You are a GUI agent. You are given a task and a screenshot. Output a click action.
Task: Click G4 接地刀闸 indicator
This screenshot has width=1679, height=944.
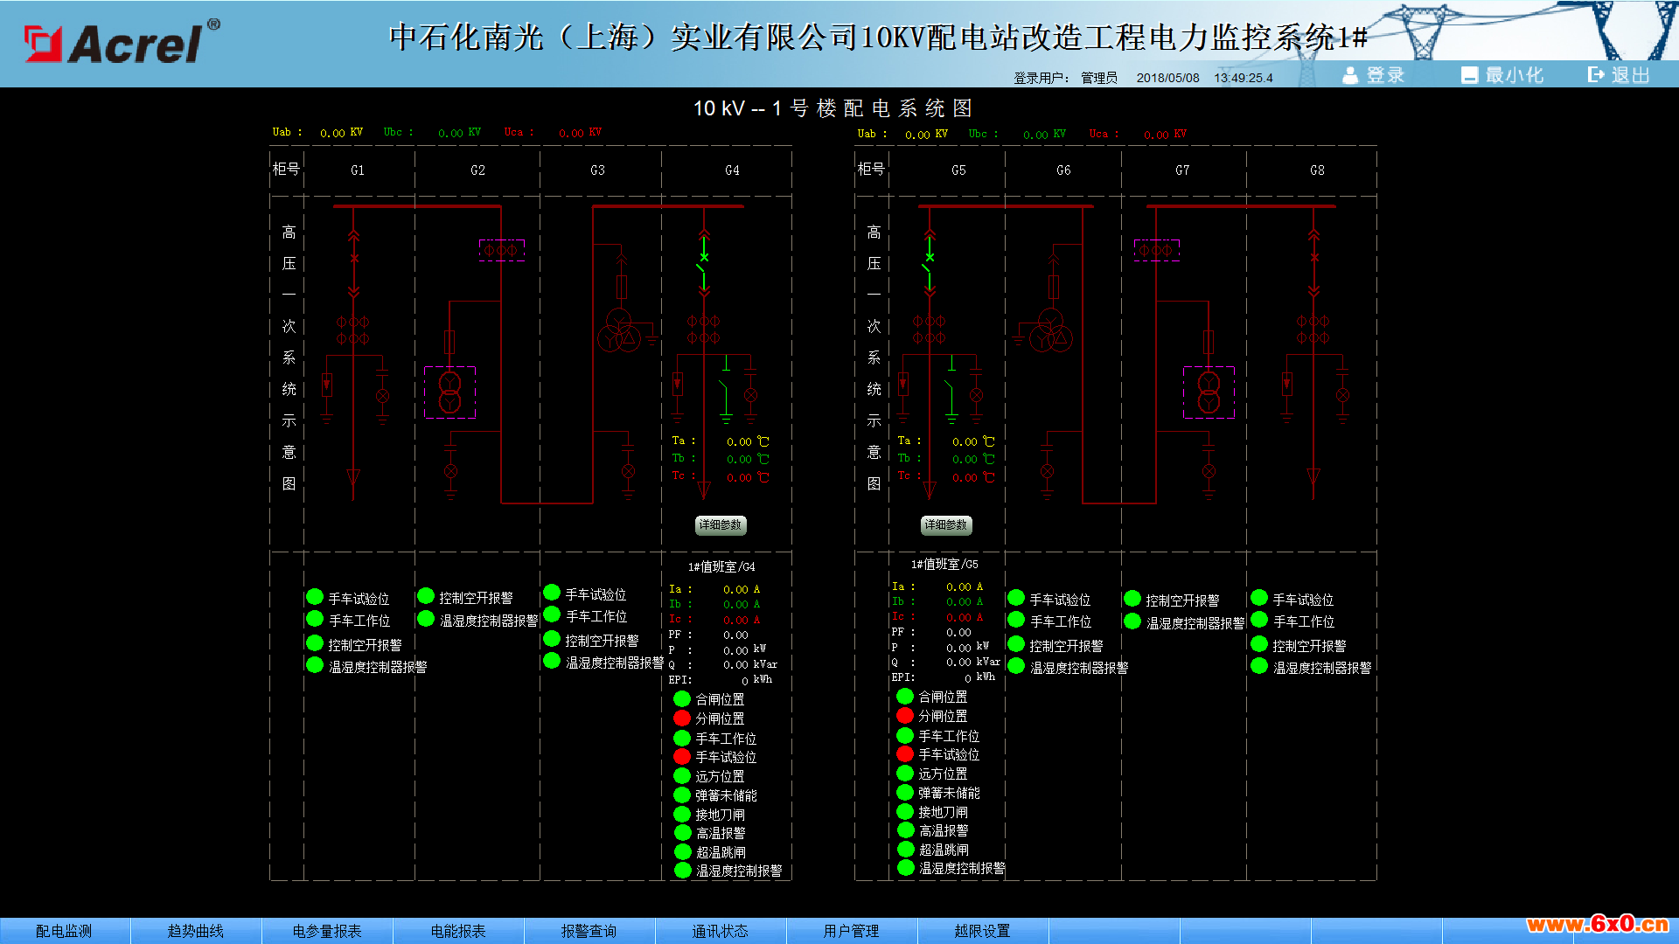[682, 815]
